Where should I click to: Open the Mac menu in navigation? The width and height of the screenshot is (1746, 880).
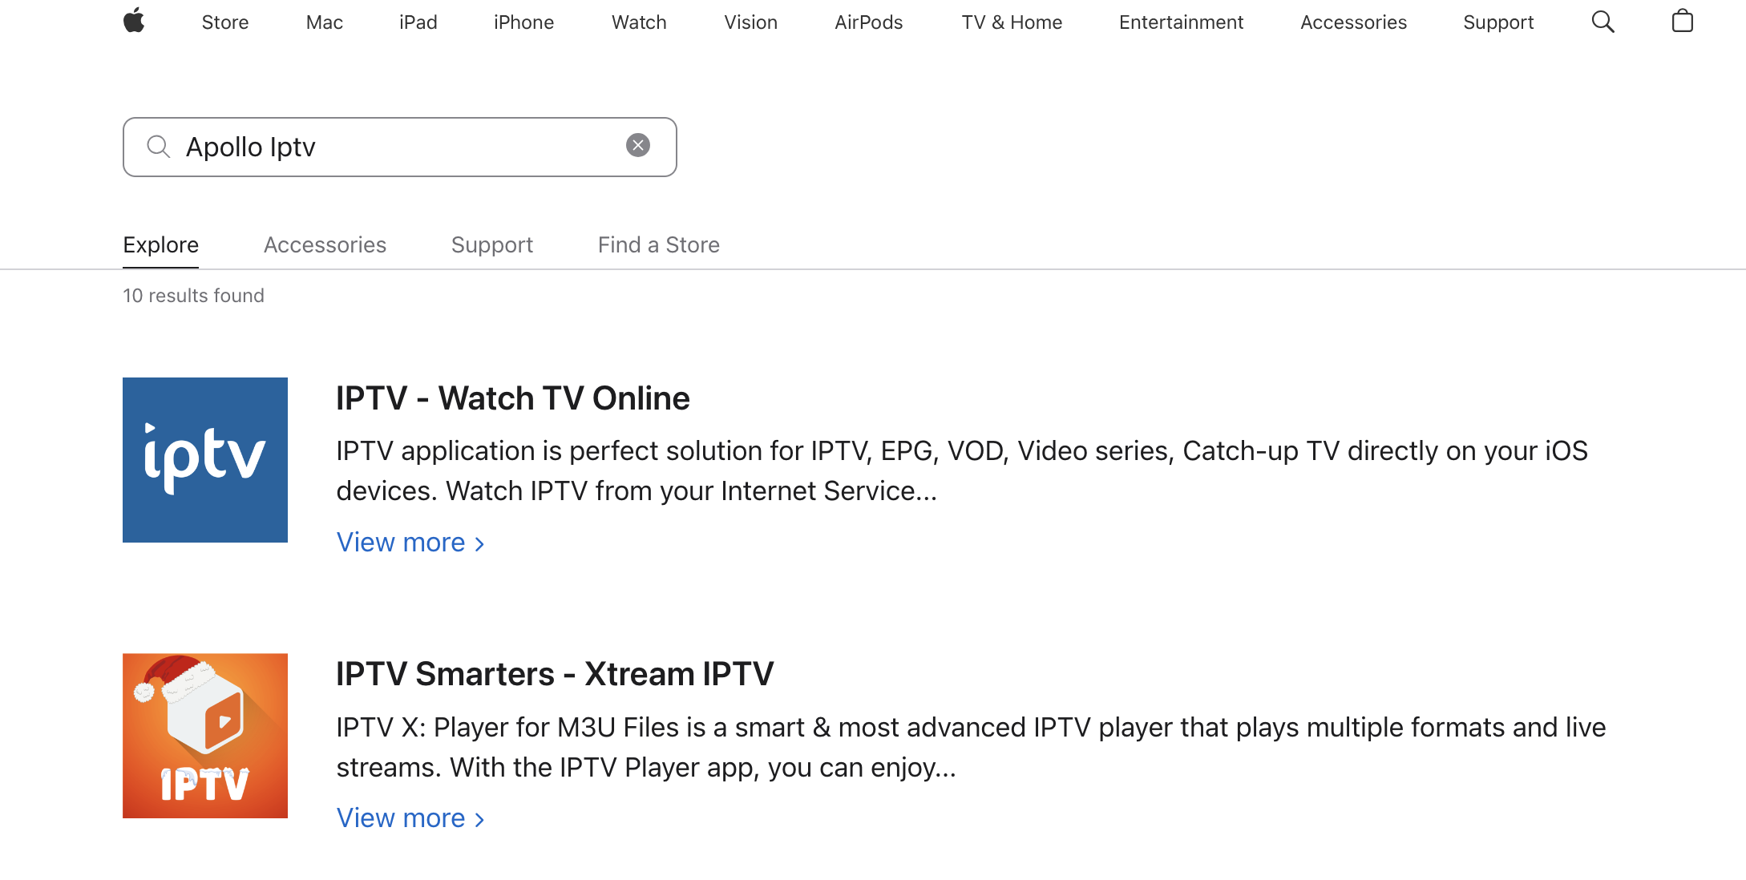click(325, 22)
